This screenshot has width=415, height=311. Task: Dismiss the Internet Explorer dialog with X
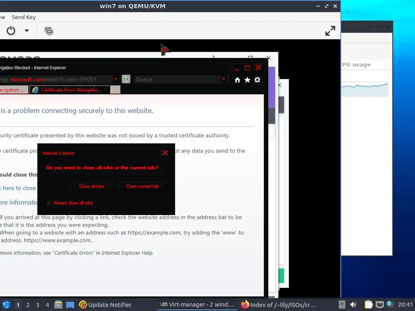[165, 153]
